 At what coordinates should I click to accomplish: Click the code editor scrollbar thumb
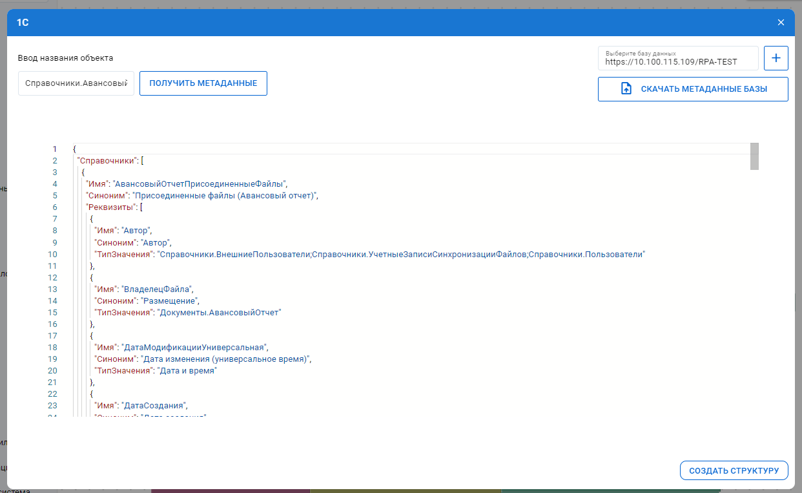pos(754,156)
